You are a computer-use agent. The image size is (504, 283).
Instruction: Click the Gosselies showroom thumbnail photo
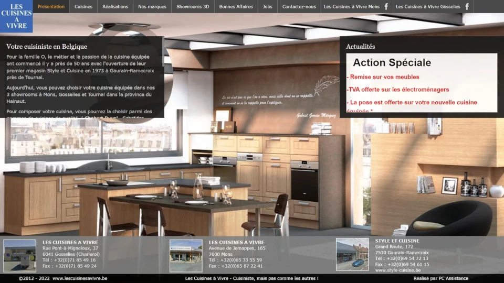(x=19, y=256)
